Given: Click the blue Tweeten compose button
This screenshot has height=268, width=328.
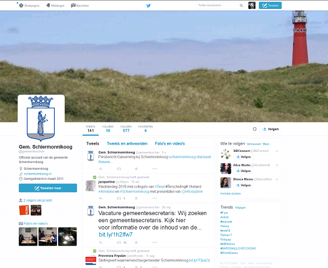Looking at the screenshot, I should click(270, 6).
